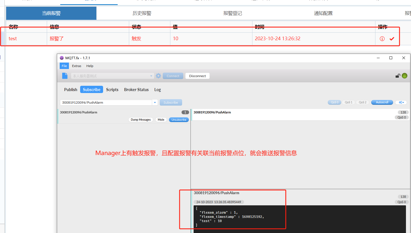Select subscribed topic entry in left list
This screenshot has height=233, width=411.
tap(124, 116)
